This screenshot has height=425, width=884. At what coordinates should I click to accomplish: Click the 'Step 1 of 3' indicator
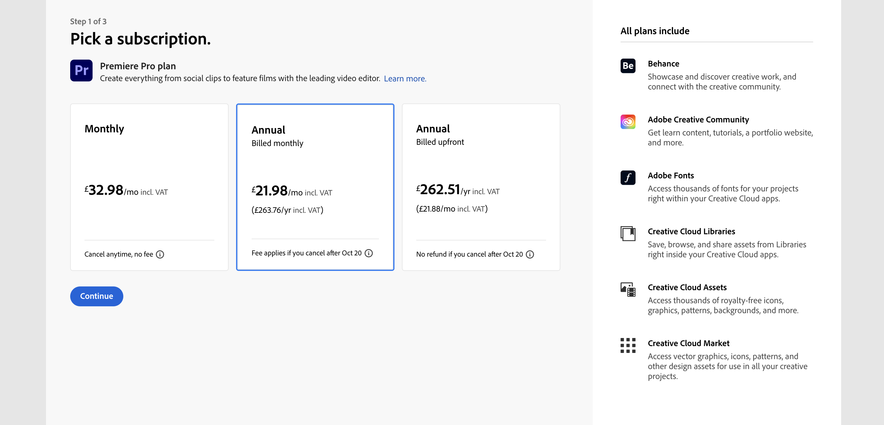[x=88, y=22]
